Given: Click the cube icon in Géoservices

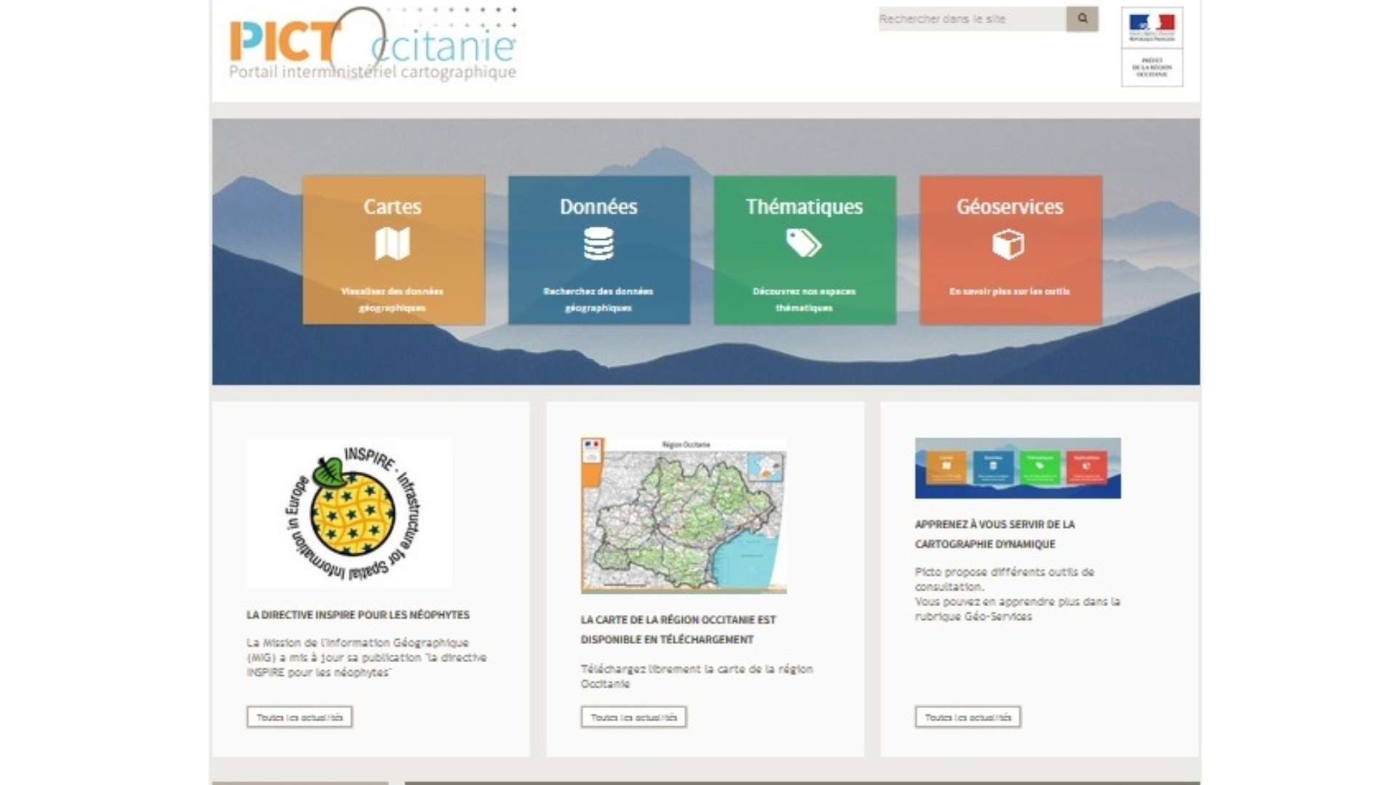Looking at the screenshot, I should pyautogui.click(x=1008, y=244).
